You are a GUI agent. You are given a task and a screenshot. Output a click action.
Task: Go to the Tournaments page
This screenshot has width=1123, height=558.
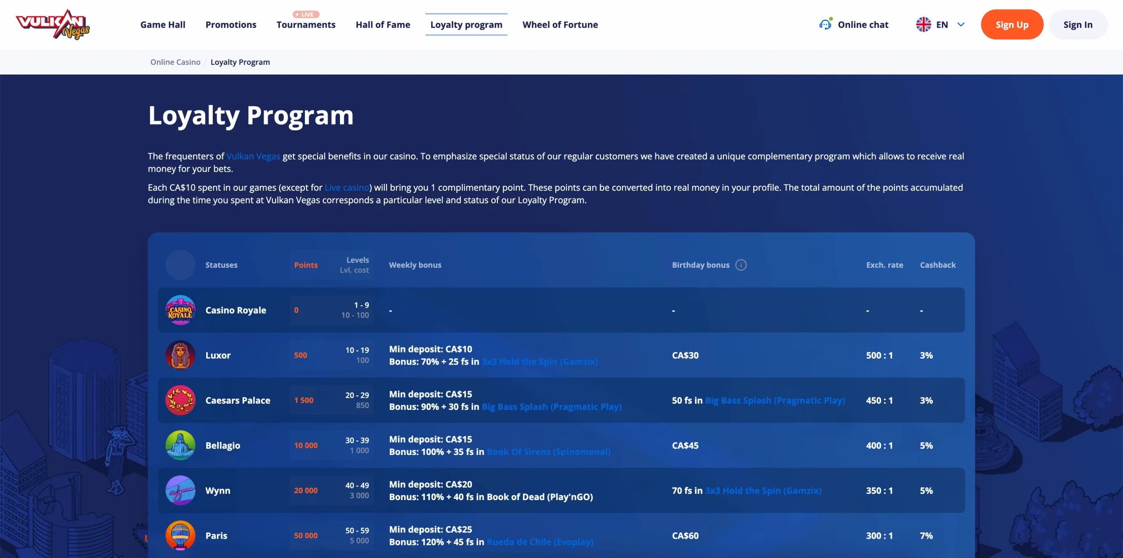pos(306,25)
